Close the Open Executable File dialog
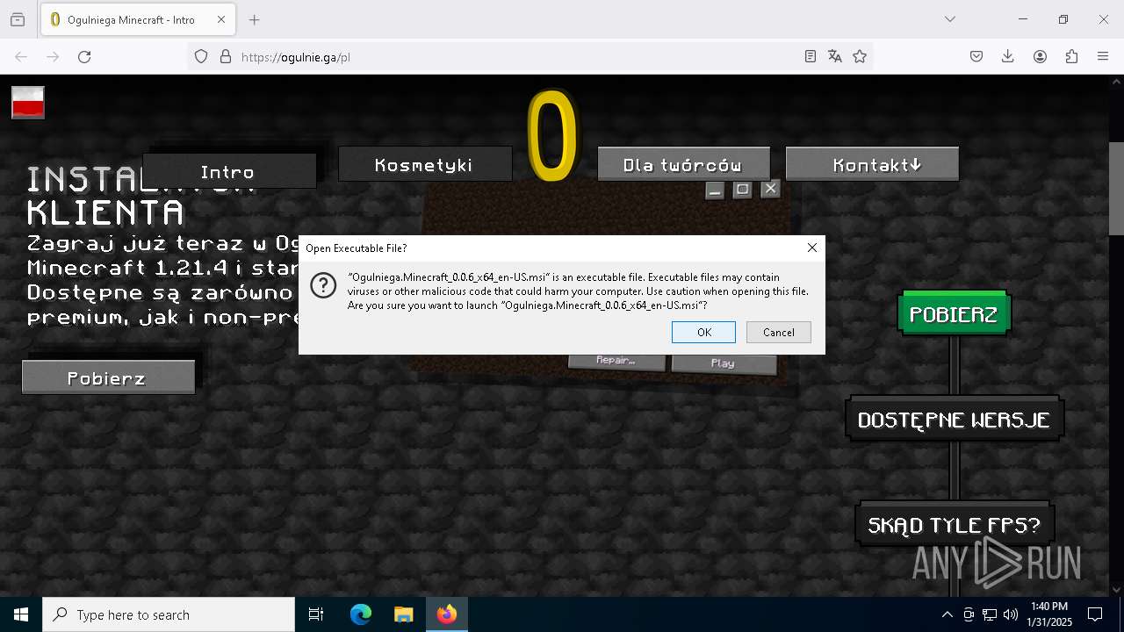The width and height of the screenshot is (1124, 632). [812, 248]
